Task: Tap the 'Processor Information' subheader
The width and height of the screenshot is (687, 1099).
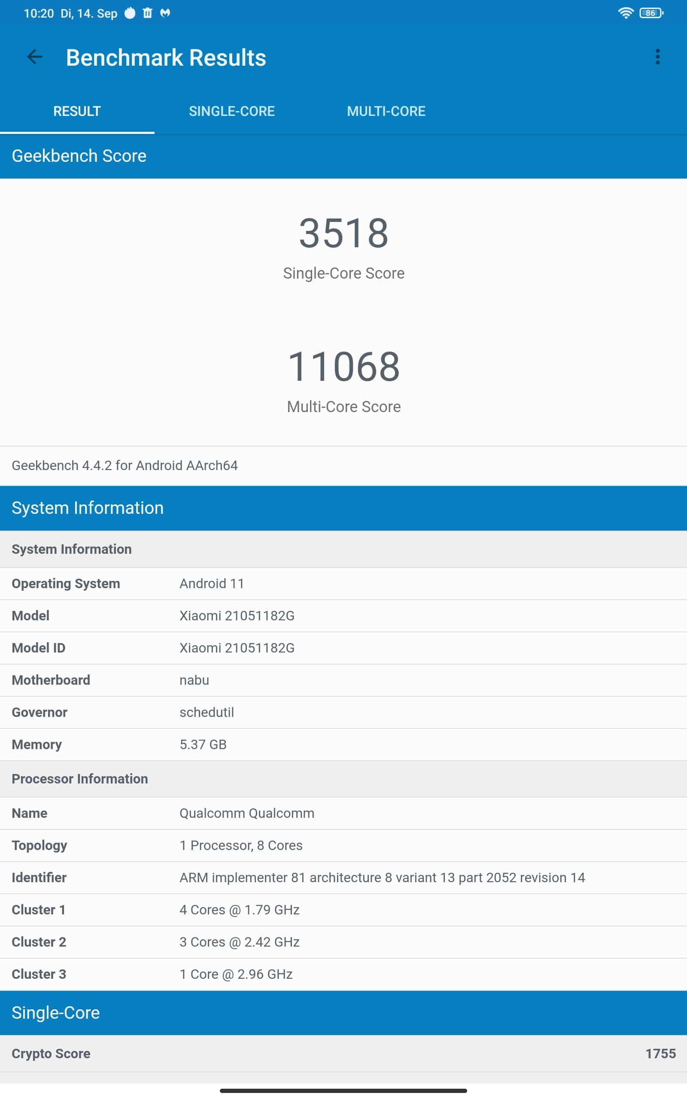Action: click(343, 779)
